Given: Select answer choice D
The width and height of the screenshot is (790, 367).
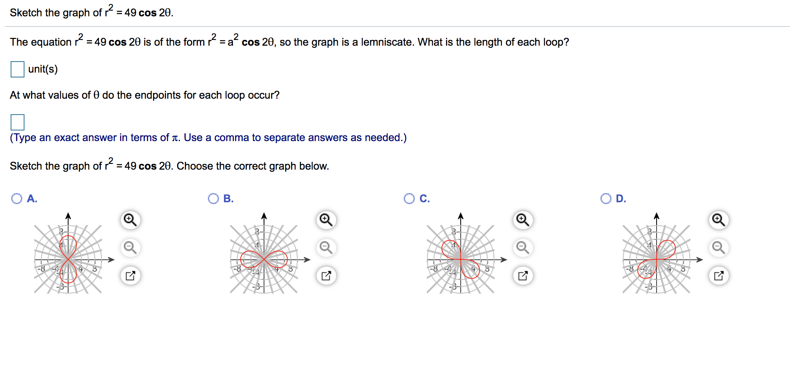Looking at the screenshot, I should click(x=606, y=199).
